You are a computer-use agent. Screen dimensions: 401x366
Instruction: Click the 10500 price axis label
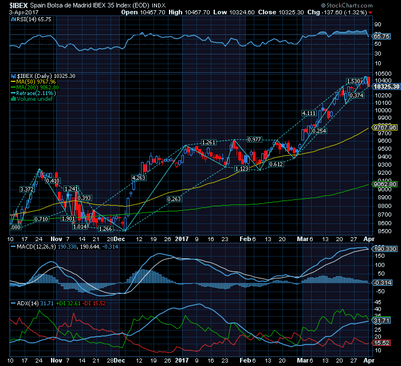(383, 74)
